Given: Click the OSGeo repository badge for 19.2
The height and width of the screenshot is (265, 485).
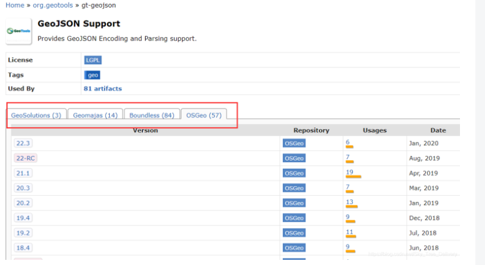Looking at the screenshot, I should pos(294,233).
